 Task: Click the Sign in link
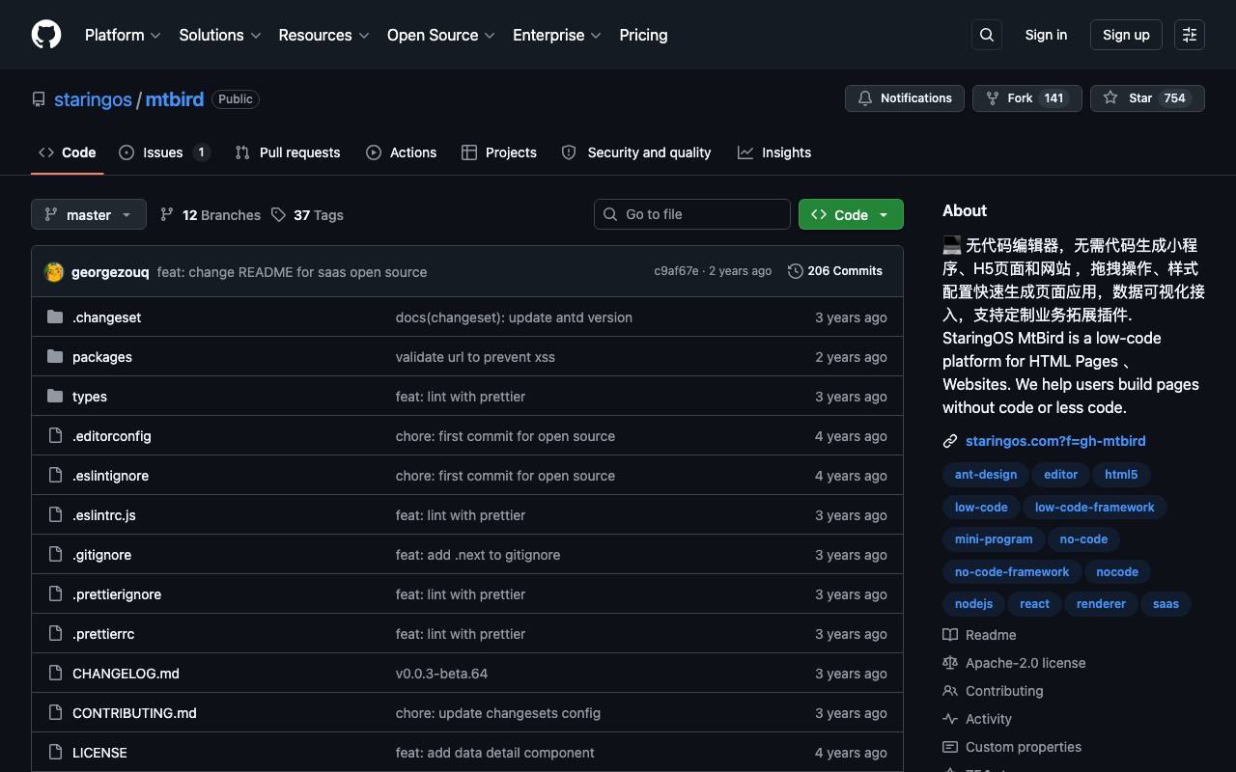pos(1046,35)
